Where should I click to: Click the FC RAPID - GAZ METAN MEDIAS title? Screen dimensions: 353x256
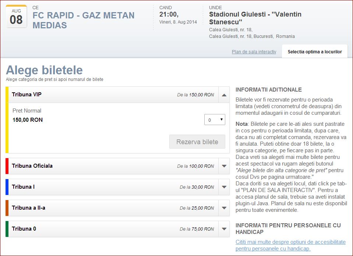pyautogui.click(x=84, y=20)
